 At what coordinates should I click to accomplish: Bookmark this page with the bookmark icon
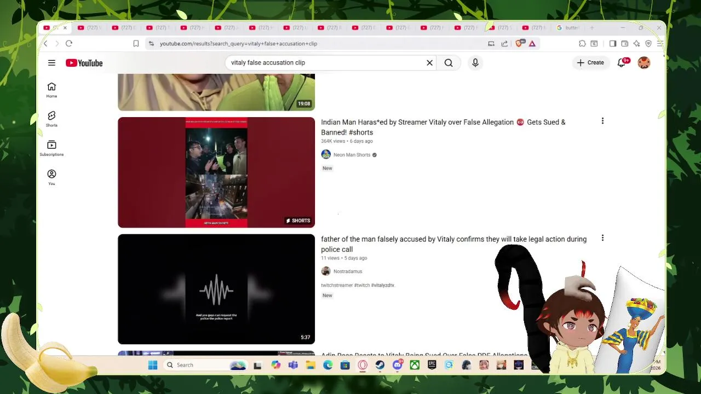coord(136,44)
